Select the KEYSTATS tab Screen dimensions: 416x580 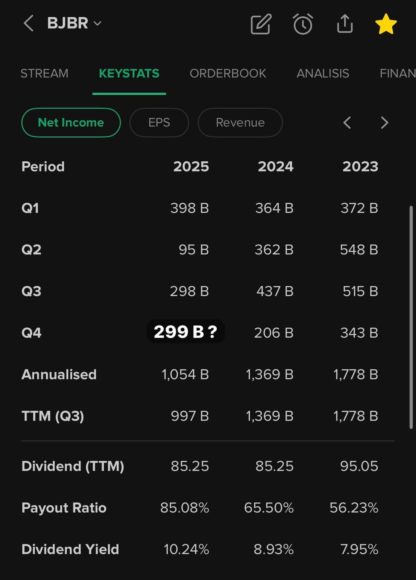129,74
